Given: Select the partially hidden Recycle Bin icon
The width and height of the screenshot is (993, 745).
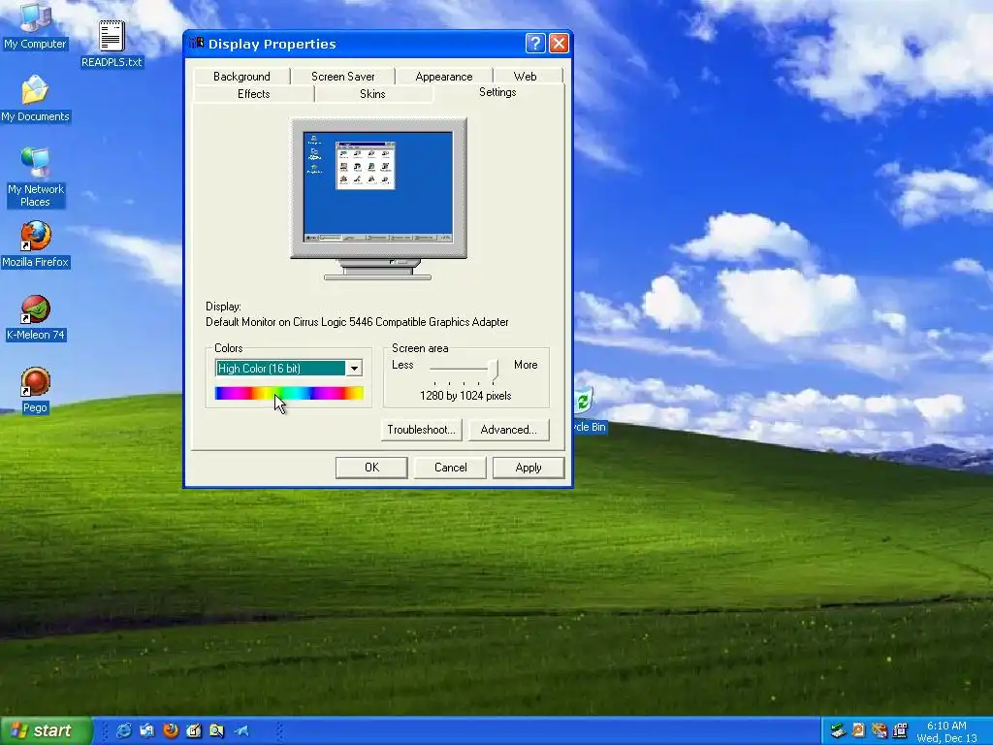Looking at the screenshot, I should tap(589, 410).
